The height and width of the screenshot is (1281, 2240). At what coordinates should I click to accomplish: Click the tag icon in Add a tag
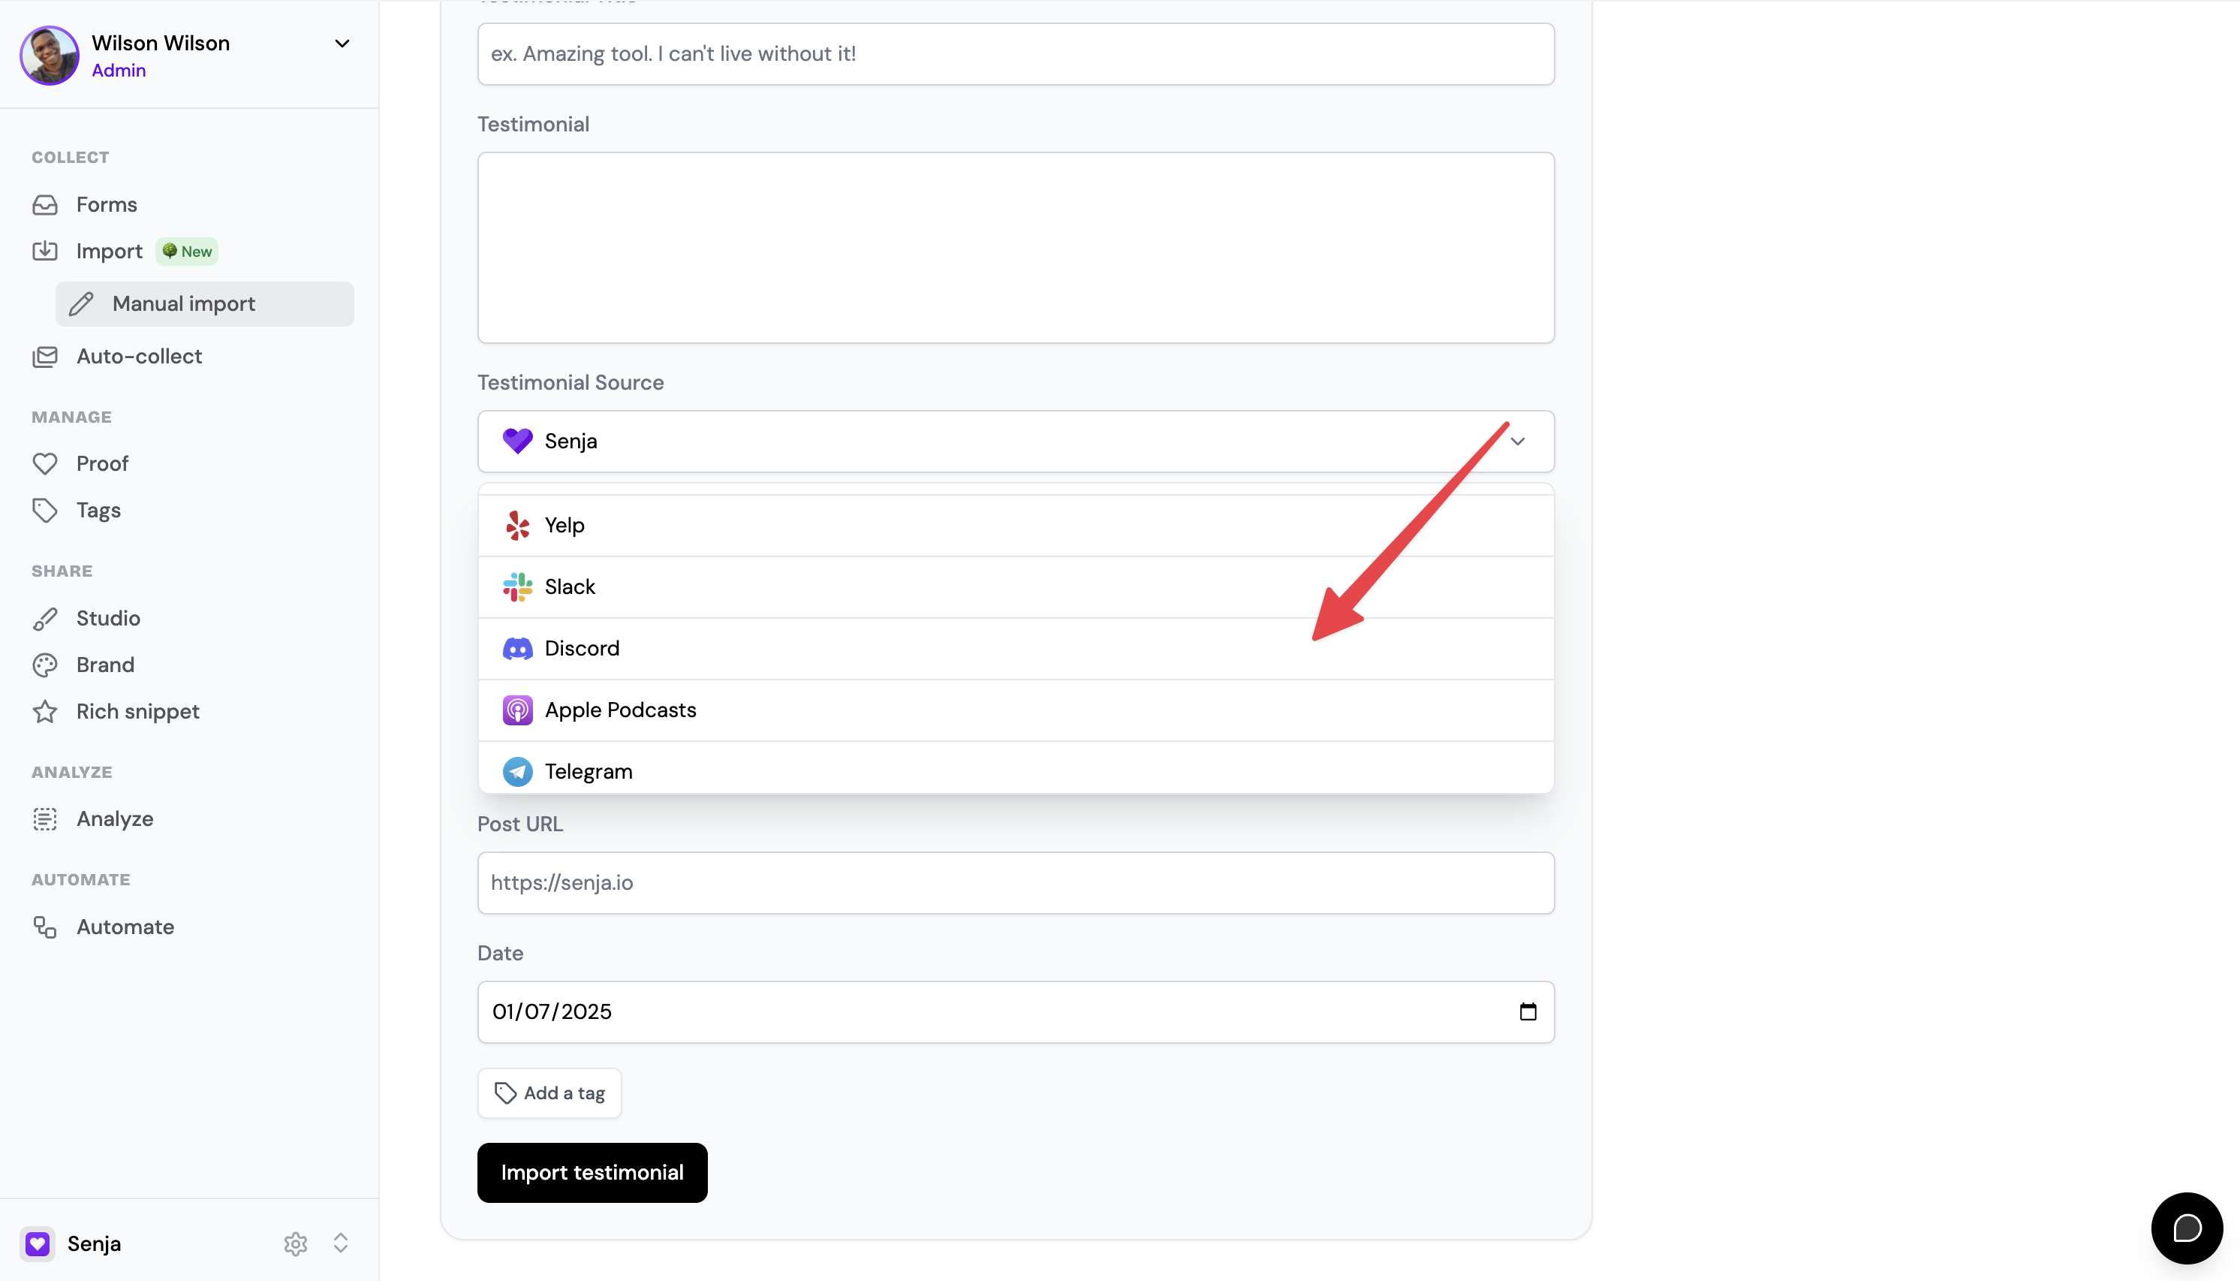point(504,1093)
